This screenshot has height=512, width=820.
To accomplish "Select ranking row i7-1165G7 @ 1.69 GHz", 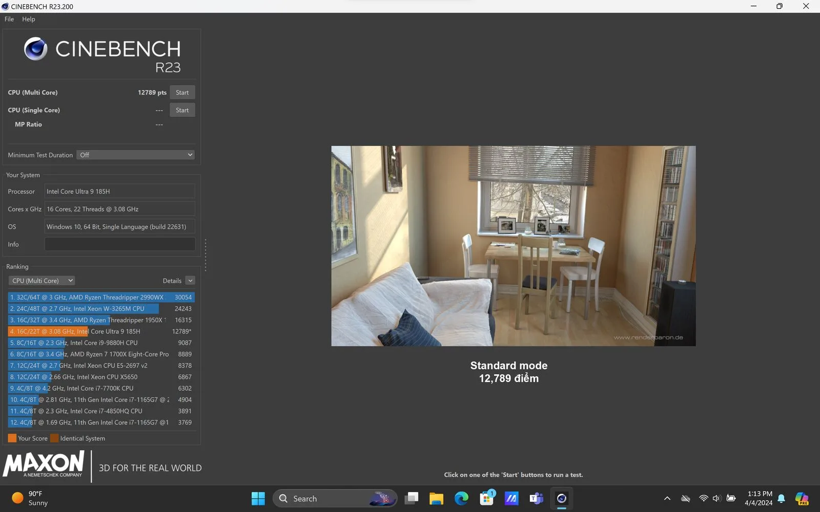I will [101, 422].
